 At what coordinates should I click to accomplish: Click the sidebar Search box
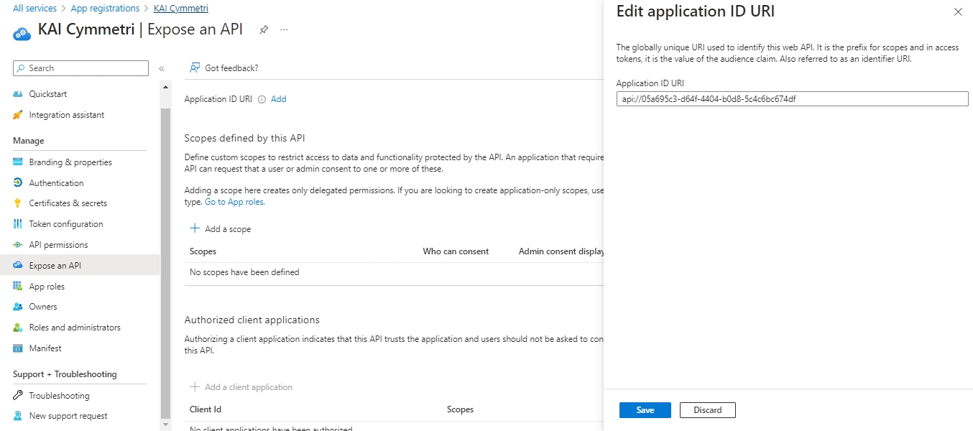point(80,68)
